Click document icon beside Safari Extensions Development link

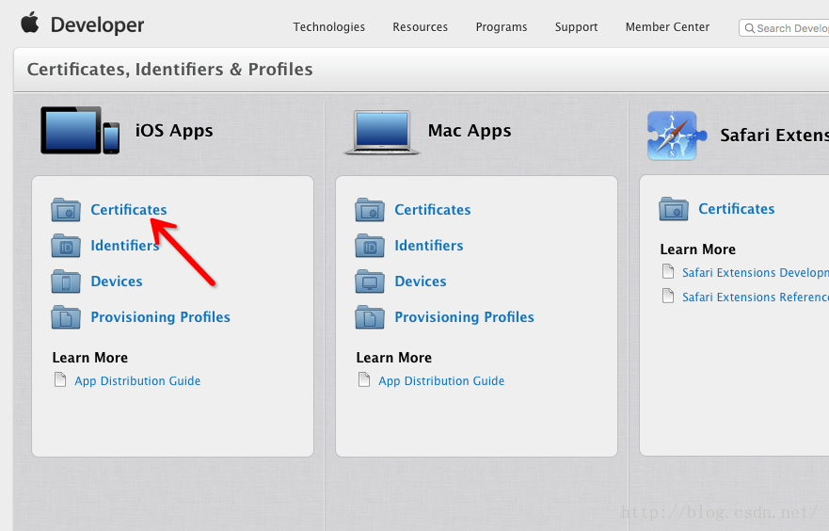pos(668,271)
